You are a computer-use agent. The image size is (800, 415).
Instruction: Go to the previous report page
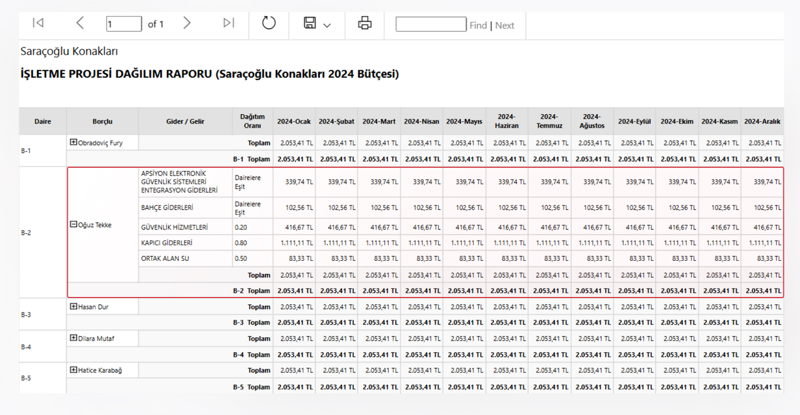click(80, 23)
